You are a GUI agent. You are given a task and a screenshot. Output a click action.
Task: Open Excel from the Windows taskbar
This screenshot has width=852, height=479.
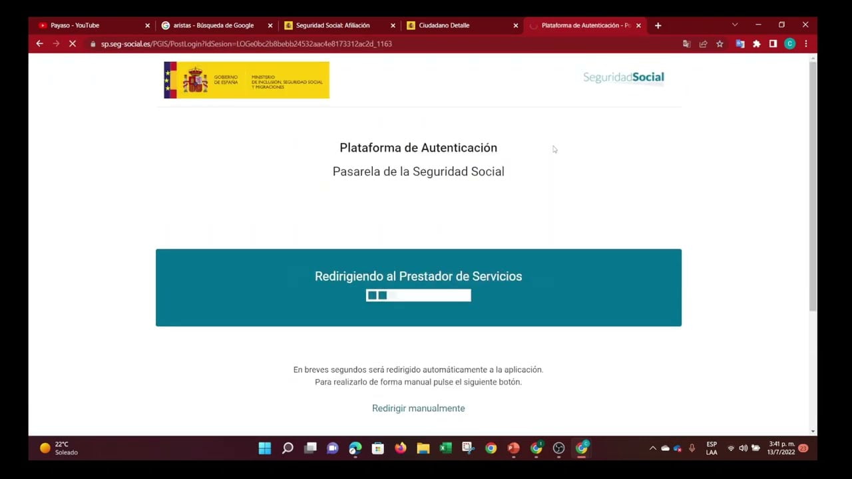[446, 448]
